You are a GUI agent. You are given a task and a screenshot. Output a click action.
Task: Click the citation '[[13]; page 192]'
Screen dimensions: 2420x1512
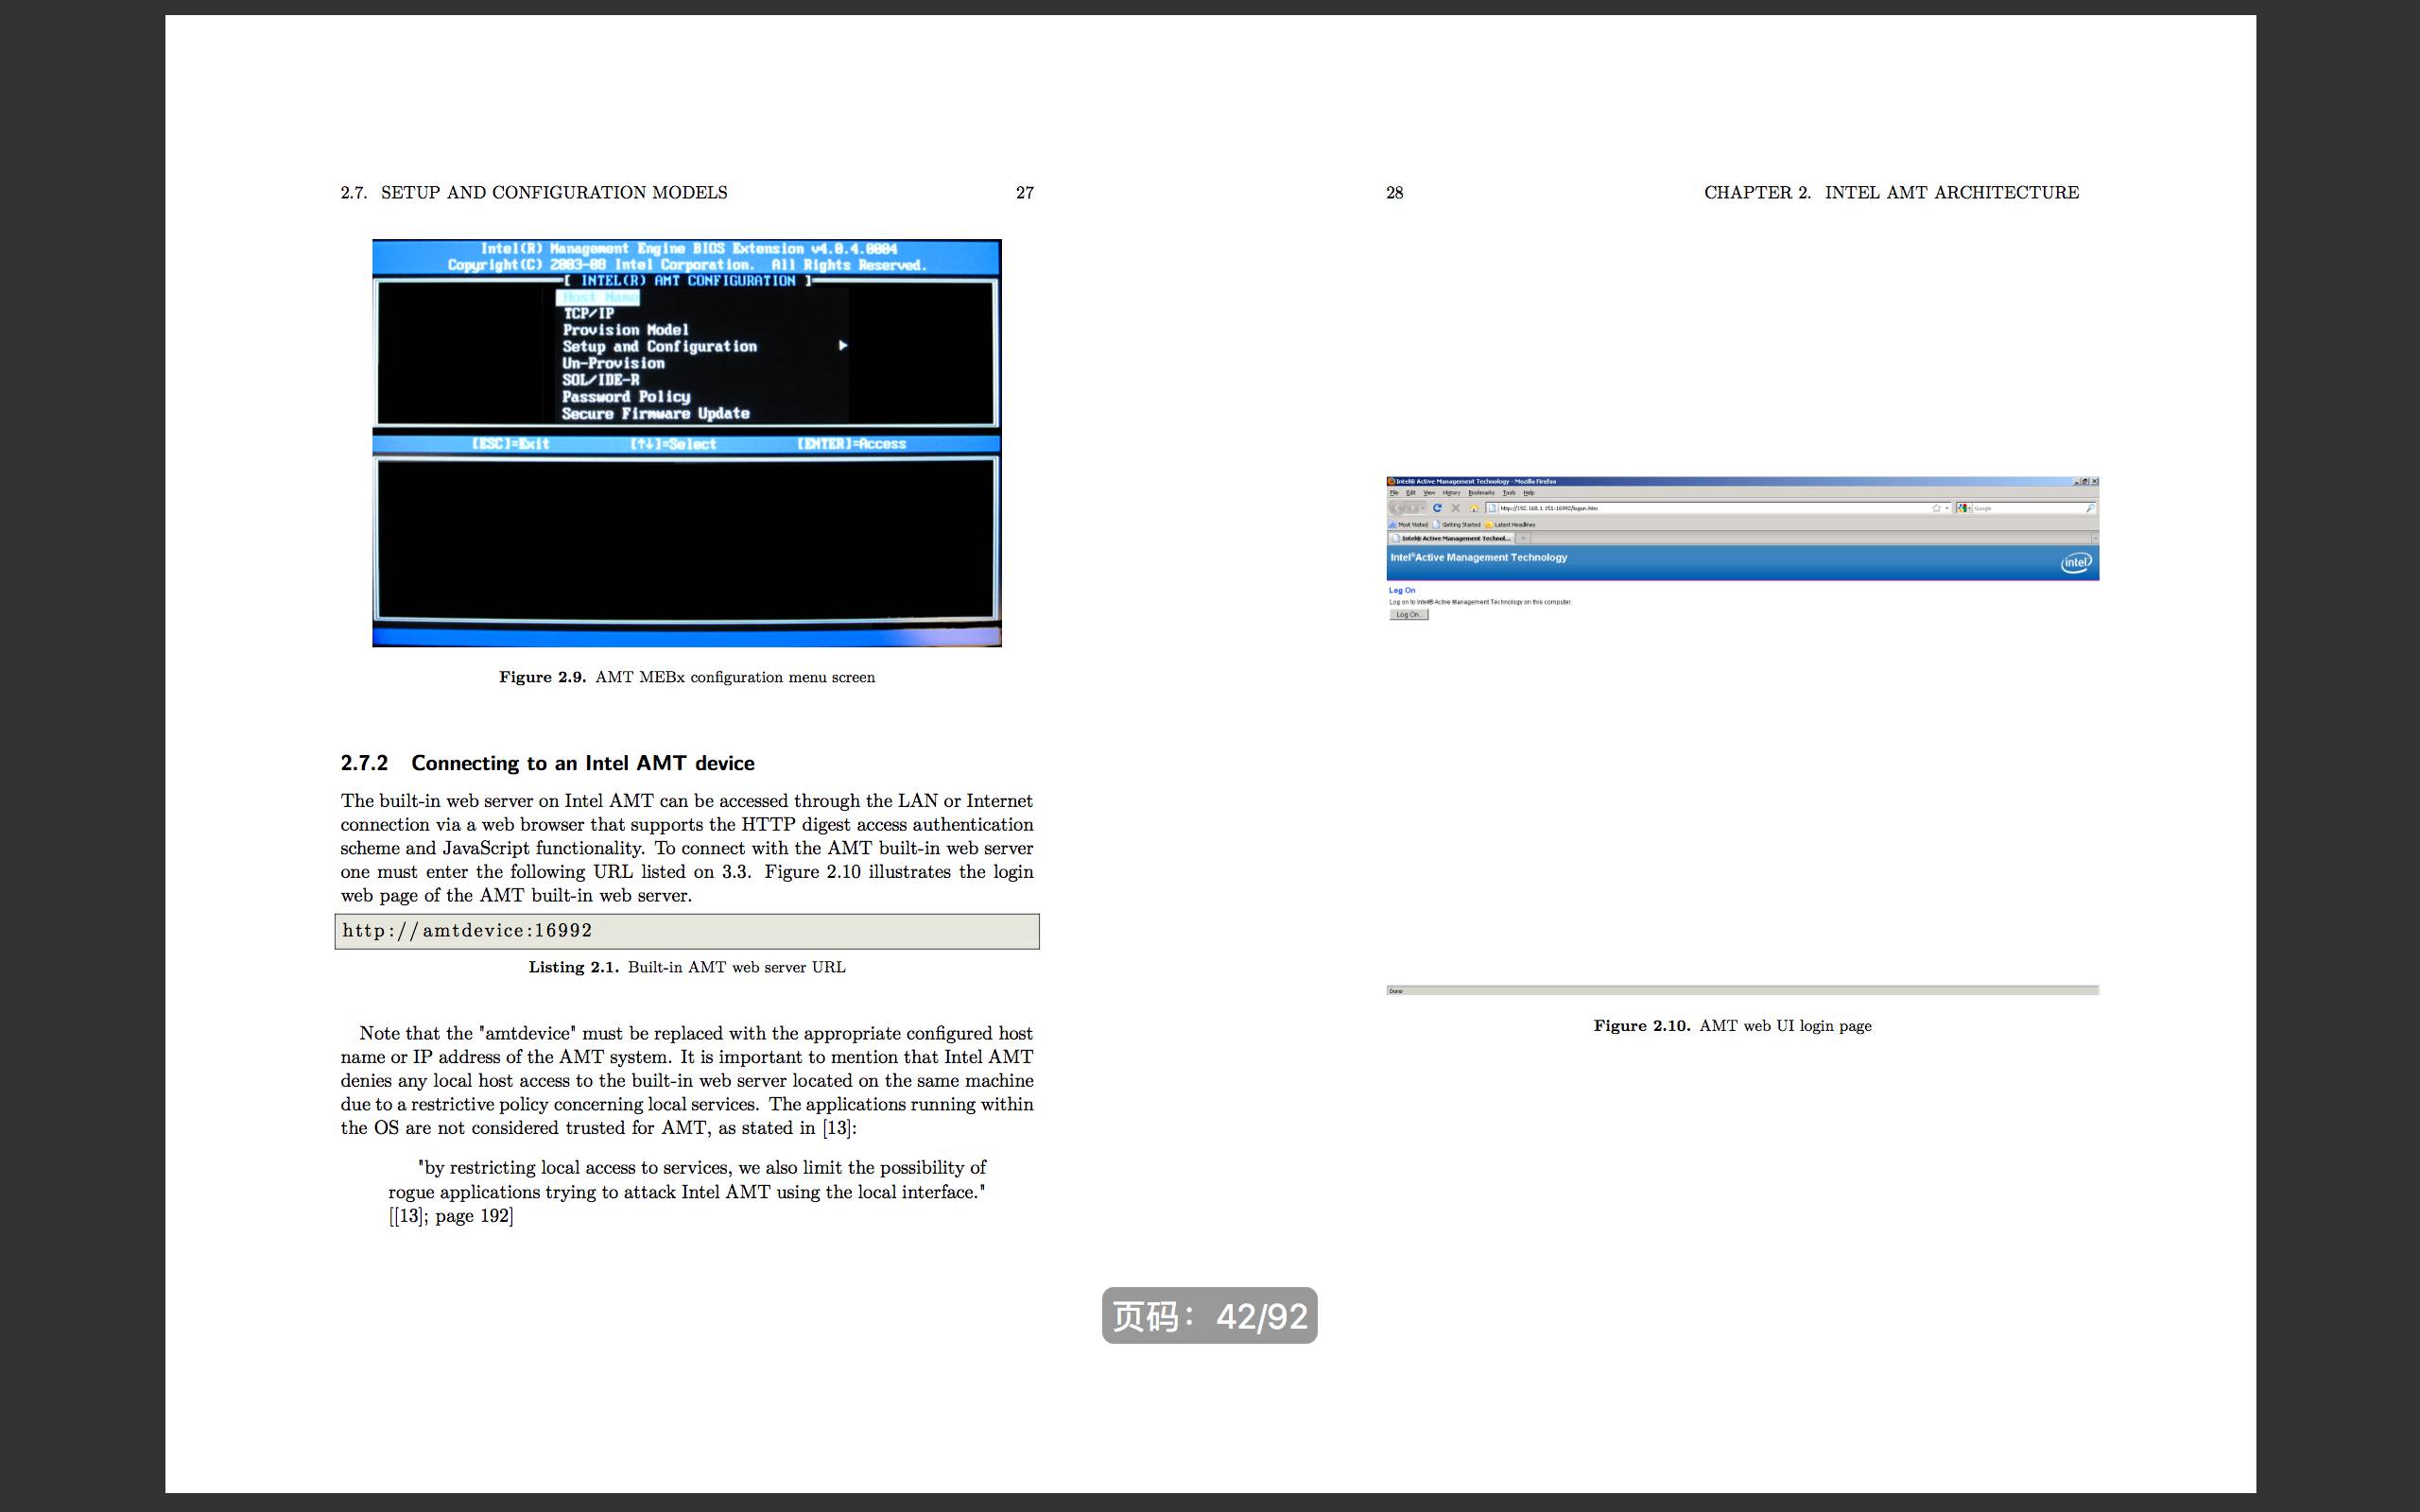pos(451,1216)
